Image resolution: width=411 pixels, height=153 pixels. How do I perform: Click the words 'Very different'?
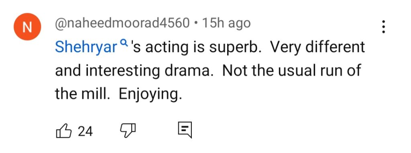318,47
